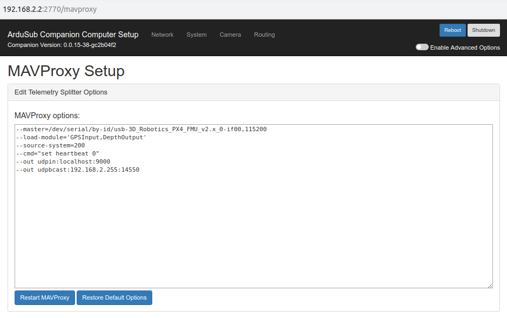
Task: Open the Camera page in navbar
Action: coord(230,35)
